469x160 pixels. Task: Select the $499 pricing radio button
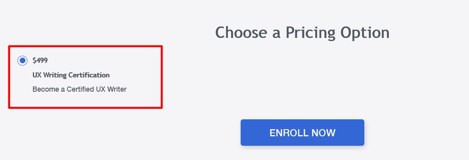[x=22, y=60]
